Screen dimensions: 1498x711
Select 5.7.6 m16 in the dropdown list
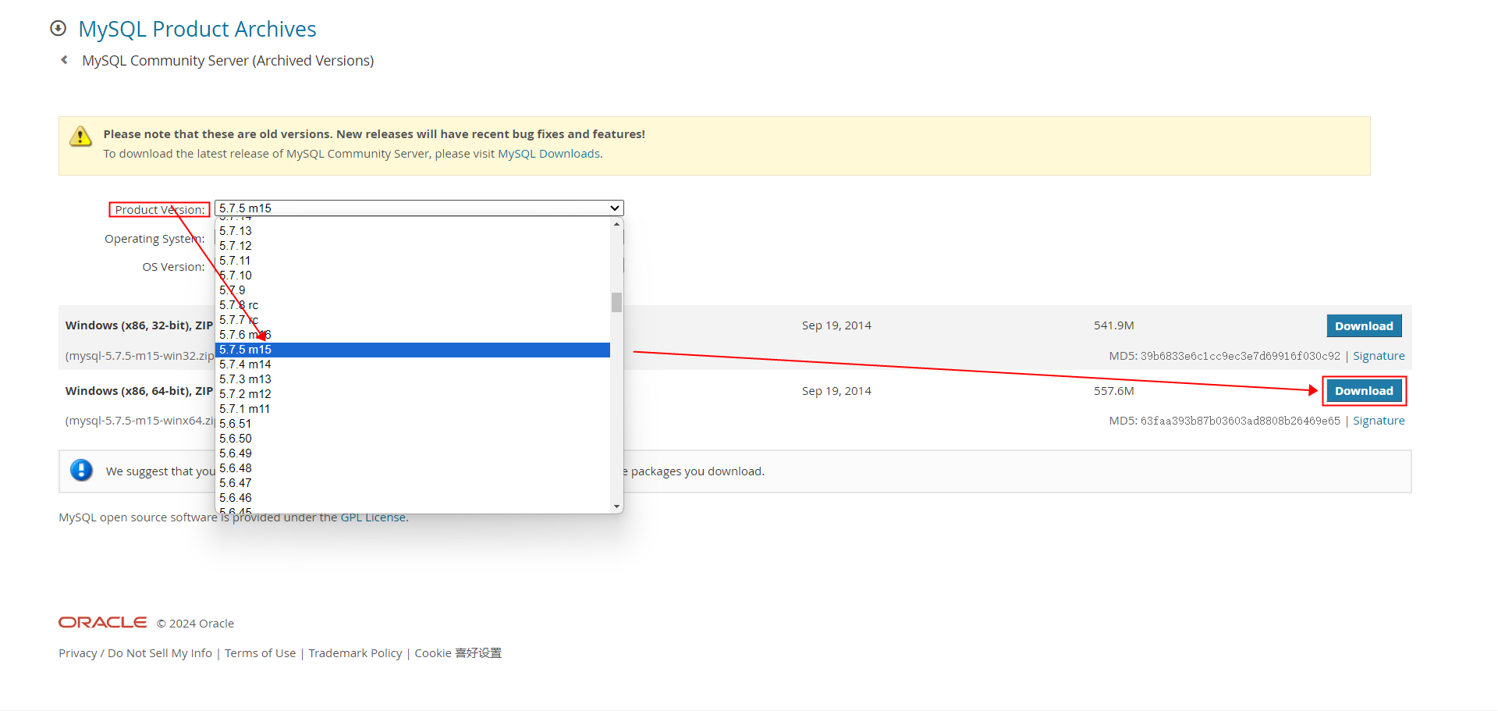412,335
